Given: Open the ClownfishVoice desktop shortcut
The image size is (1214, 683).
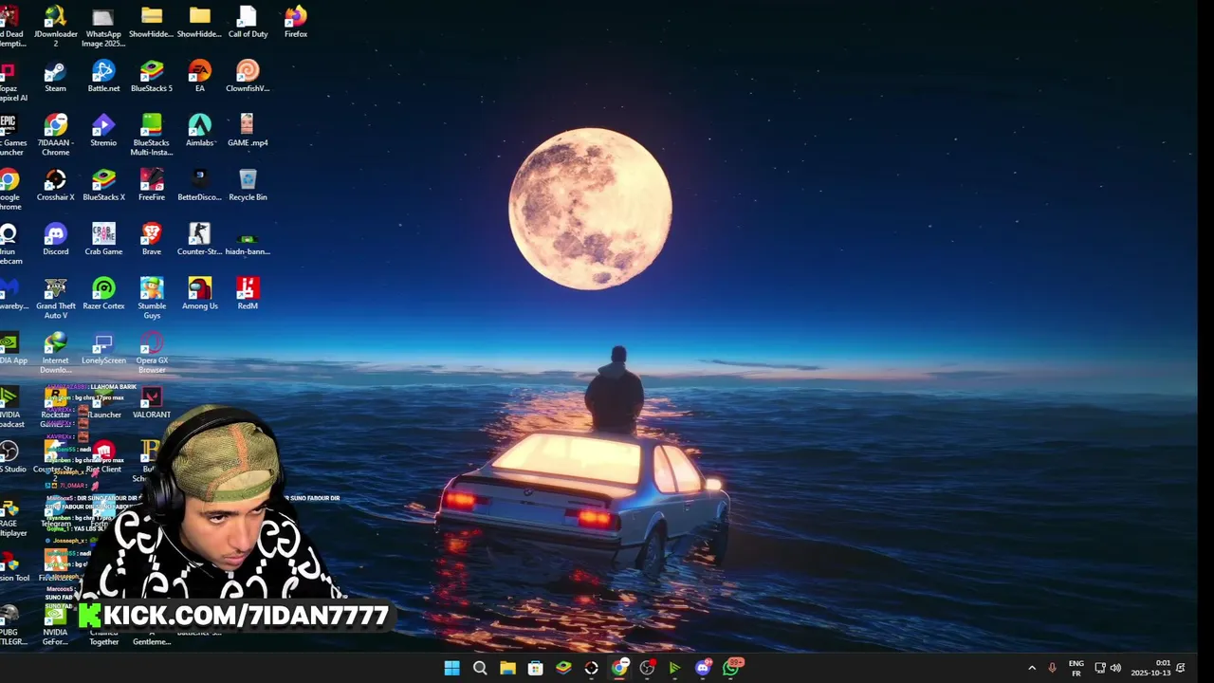Looking at the screenshot, I should tap(248, 76).
